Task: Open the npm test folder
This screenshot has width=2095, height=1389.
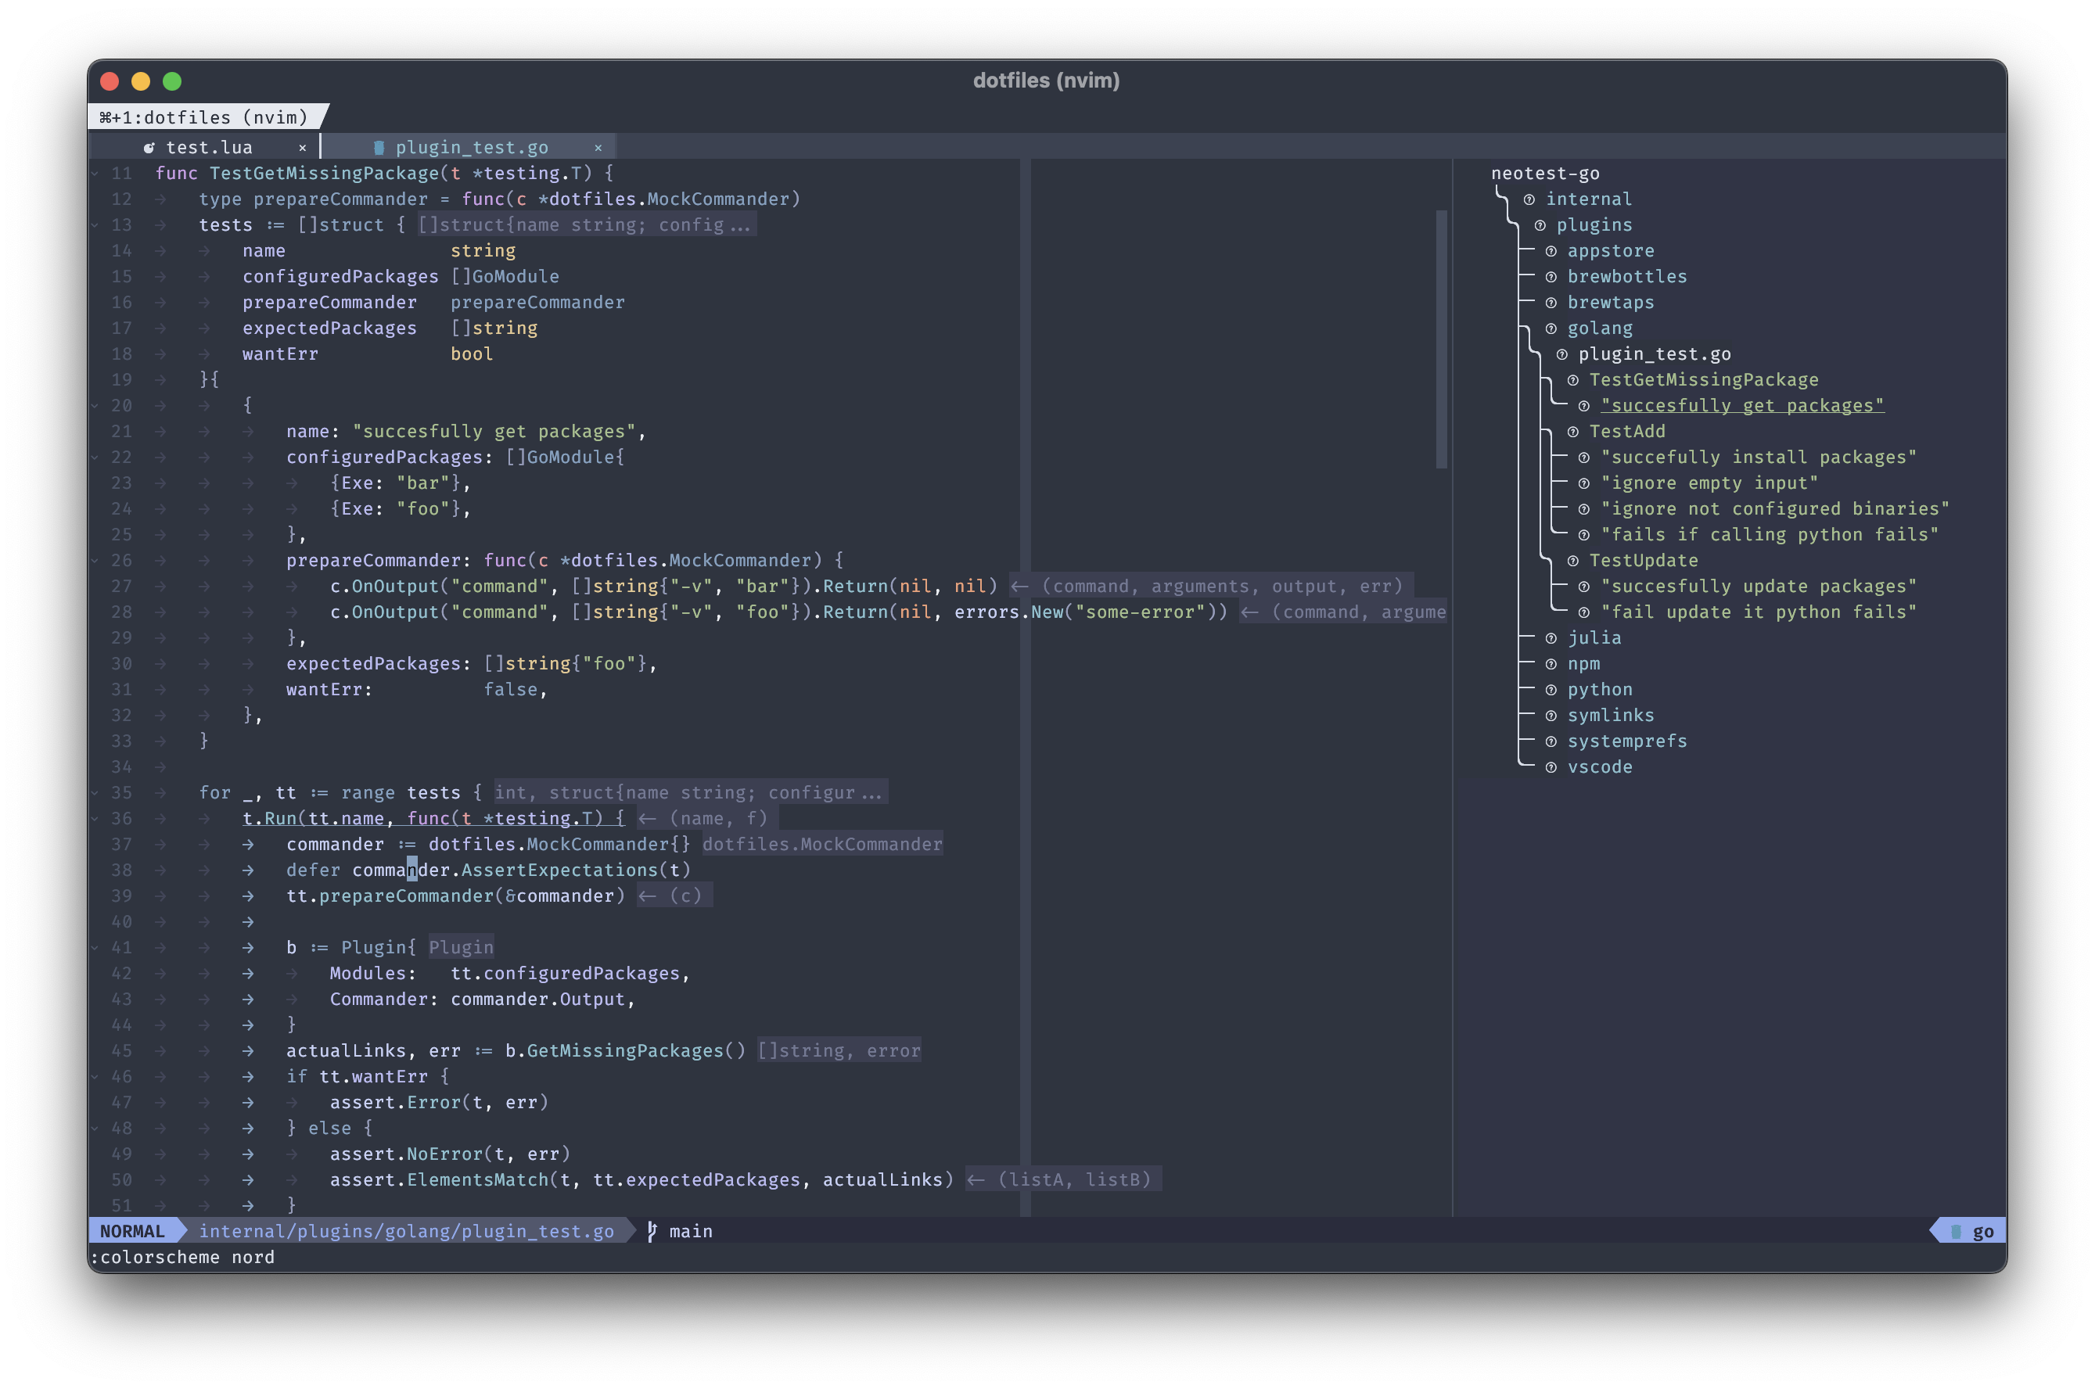Action: click(x=1584, y=663)
